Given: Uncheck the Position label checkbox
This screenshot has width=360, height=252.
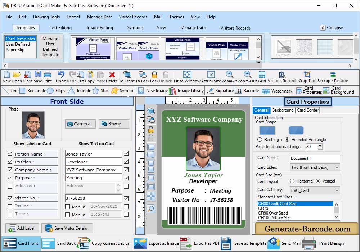Looking at the screenshot, I should click(x=10, y=162).
